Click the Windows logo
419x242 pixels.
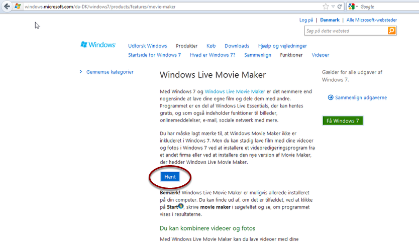(98, 45)
